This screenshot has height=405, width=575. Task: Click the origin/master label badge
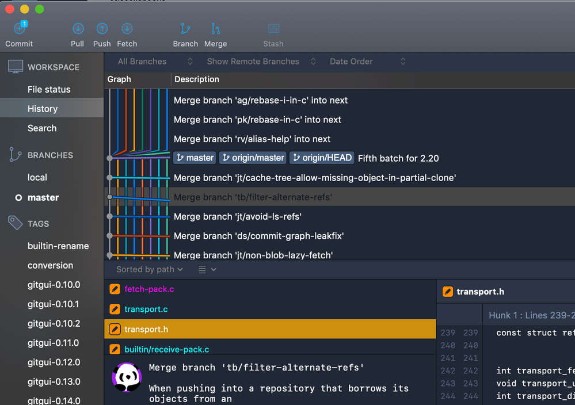point(253,158)
